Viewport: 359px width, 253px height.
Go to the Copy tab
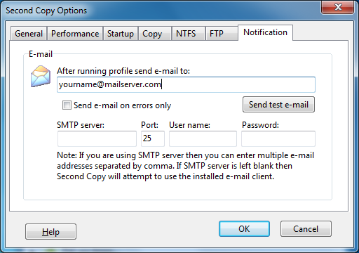click(x=155, y=34)
